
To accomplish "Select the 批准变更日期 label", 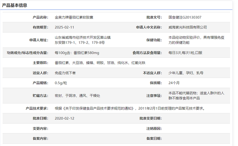I will 151,118.
